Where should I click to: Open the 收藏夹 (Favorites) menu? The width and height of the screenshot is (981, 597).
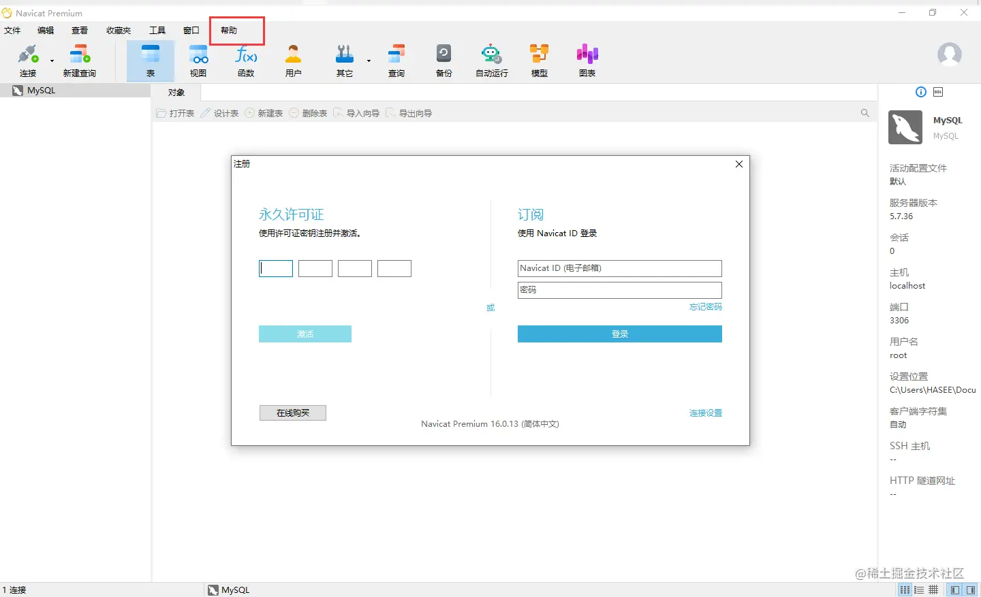[x=119, y=31]
